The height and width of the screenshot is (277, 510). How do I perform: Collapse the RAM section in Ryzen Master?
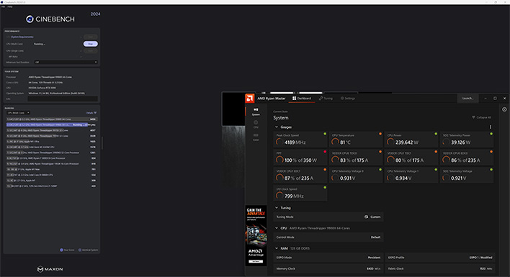(277, 248)
